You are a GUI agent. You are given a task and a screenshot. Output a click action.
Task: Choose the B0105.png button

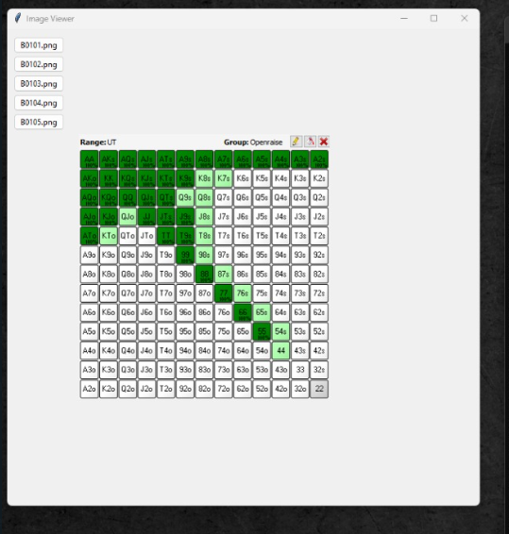point(39,122)
